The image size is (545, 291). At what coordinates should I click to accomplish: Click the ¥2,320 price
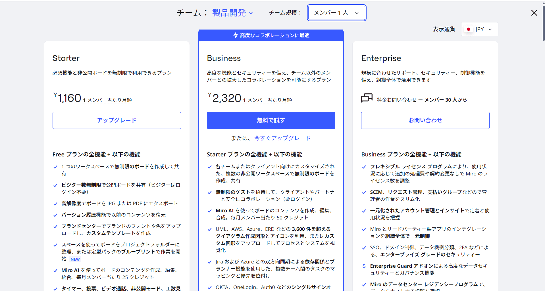(x=224, y=98)
